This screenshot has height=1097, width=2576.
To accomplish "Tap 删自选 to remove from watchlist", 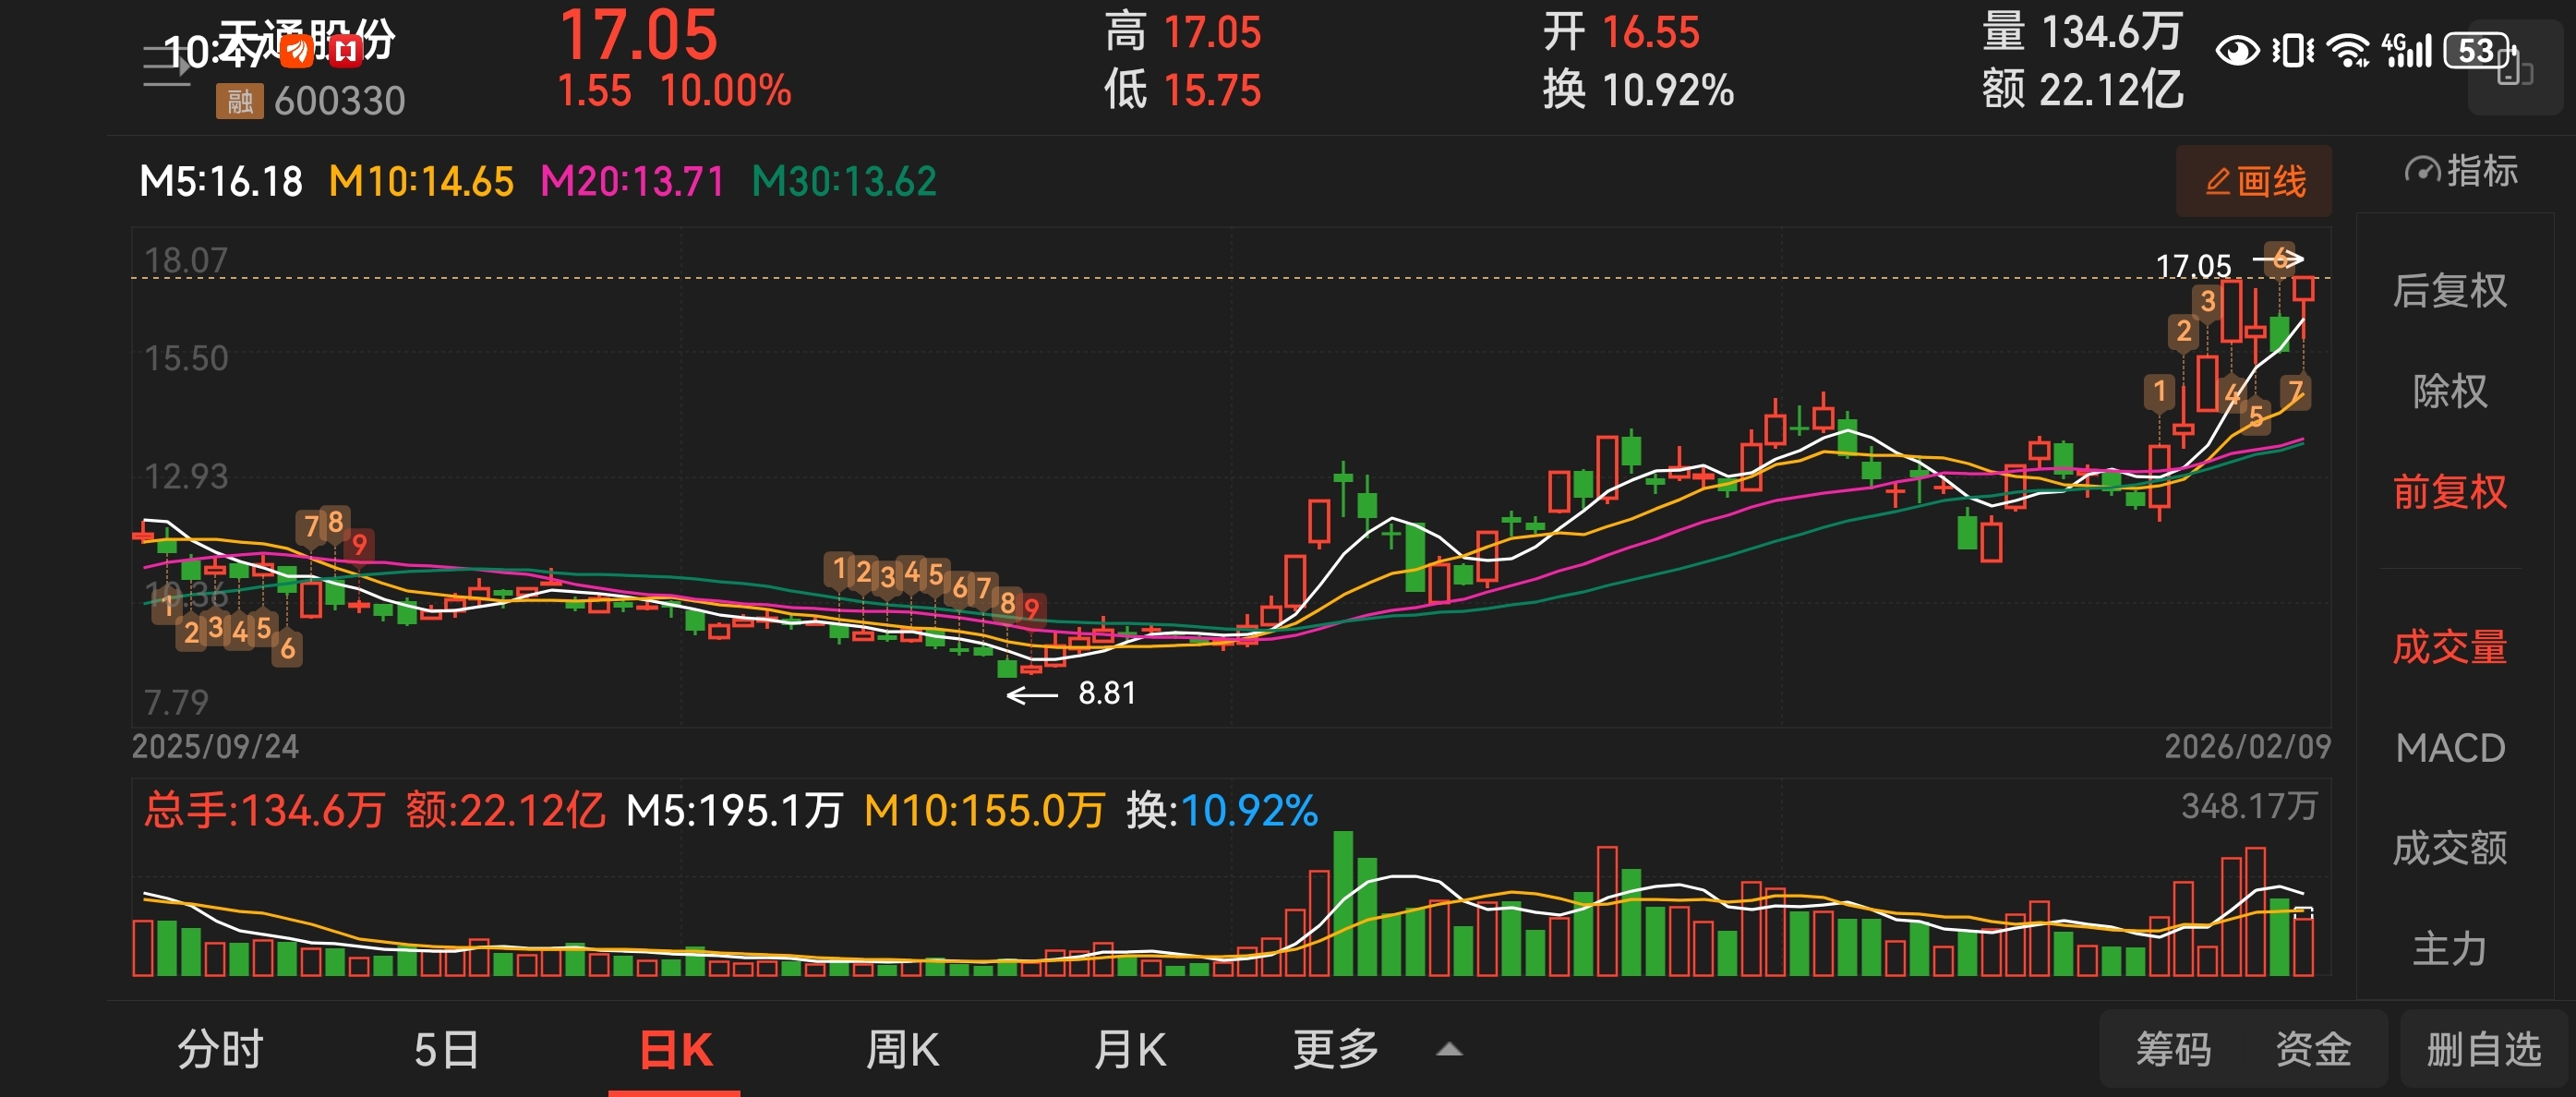I will coord(2483,1050).
